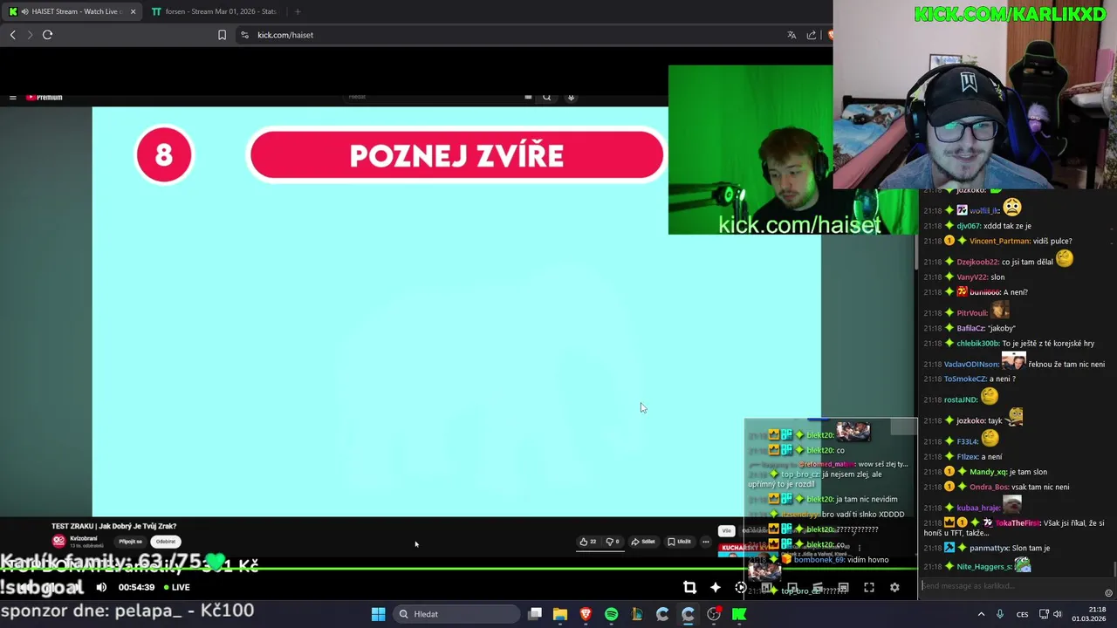Click username chlebik300b in chat
The image size is (1117, 628).
pyautogui.click(x=977, y=344)
